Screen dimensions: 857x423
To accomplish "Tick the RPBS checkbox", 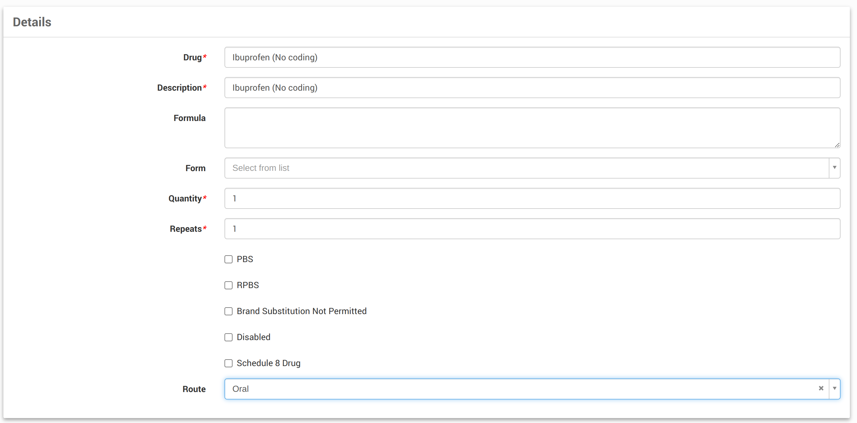I will coord(228,285).
